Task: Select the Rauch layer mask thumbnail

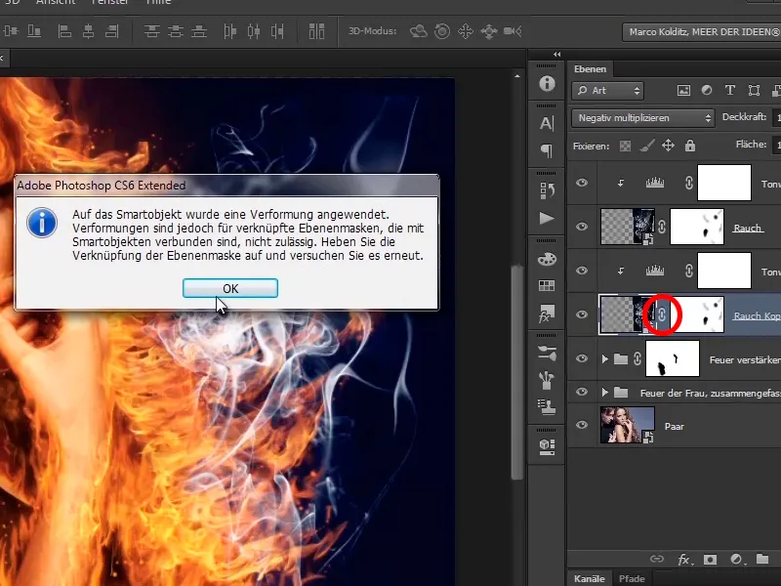Action: click(x=697, y=227)
